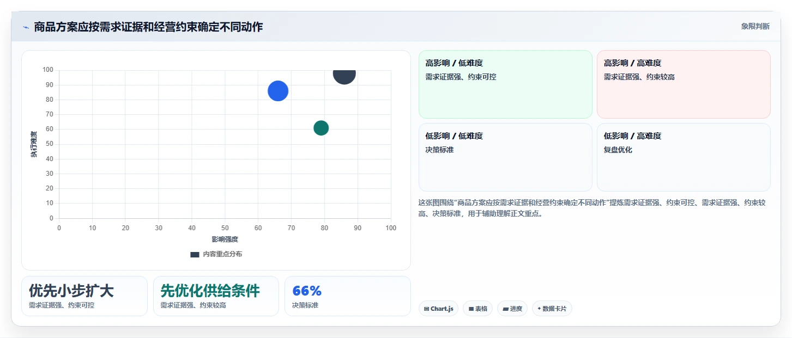Toggle the 内容重点分布 legend swatch
The image size is (792, 338).
(x=195, y=254)
